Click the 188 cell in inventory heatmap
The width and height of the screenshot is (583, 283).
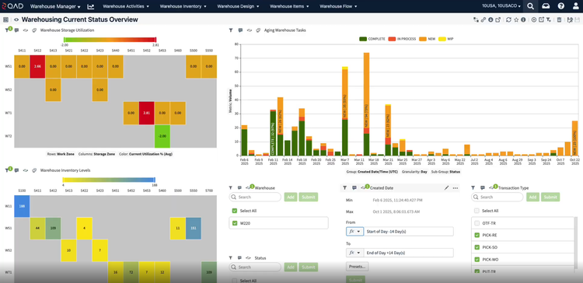click(22, 205)
